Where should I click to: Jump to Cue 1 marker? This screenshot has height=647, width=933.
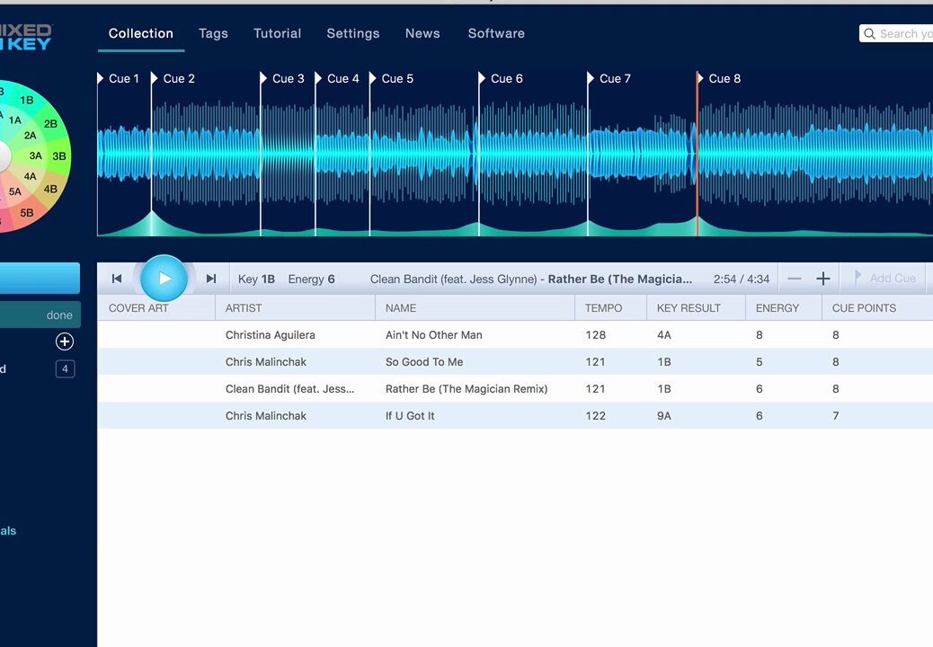pos(119,78)
